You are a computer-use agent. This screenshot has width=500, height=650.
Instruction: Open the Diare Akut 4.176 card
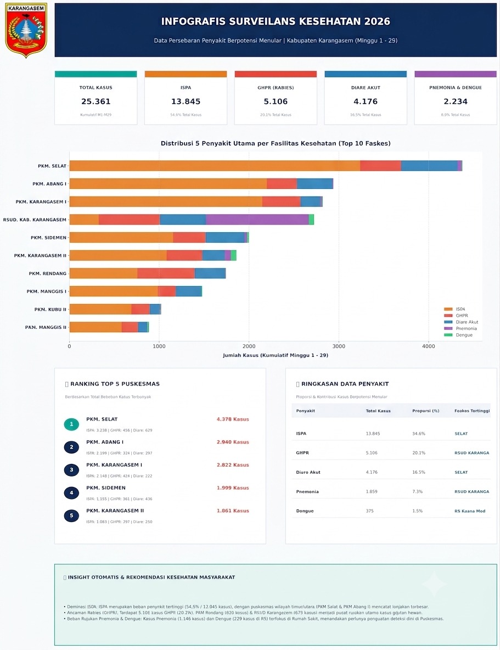[366, 98]
